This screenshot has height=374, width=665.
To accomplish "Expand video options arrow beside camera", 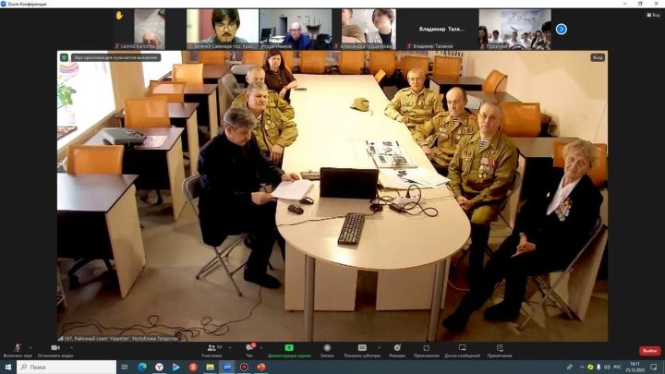I will [71, 347].
